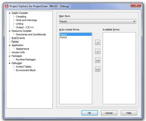Confirm settings with the OK button
This screenshot has height=121, width=146.
coord(89,113)
